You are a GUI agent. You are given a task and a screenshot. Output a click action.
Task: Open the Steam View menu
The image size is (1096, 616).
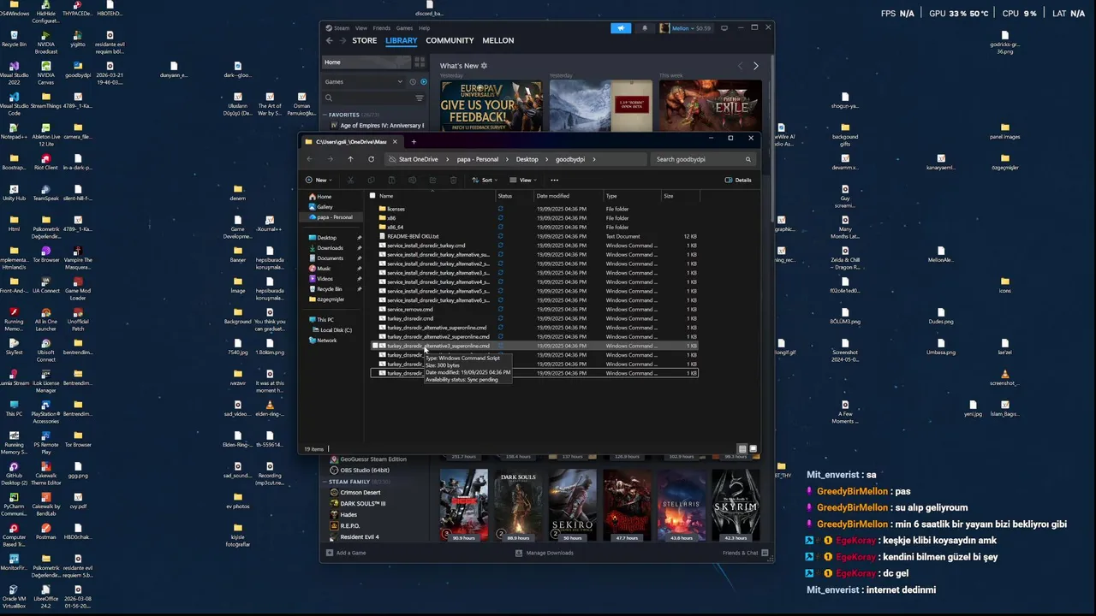click(x=361, y=28)
